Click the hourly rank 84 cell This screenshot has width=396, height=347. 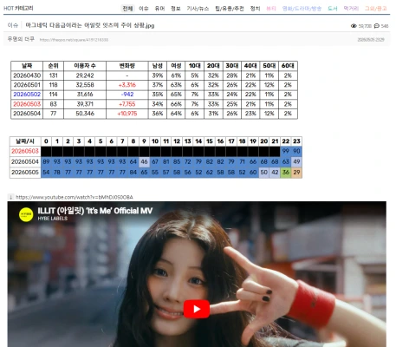click(x=133, y=173)
